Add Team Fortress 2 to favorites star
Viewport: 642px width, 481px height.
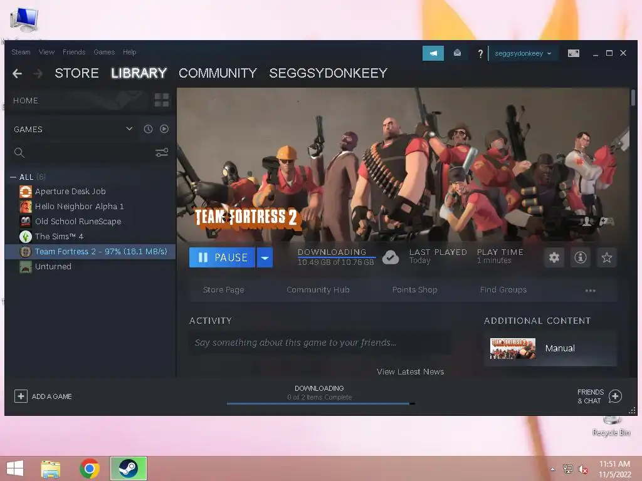coord(606,257)
